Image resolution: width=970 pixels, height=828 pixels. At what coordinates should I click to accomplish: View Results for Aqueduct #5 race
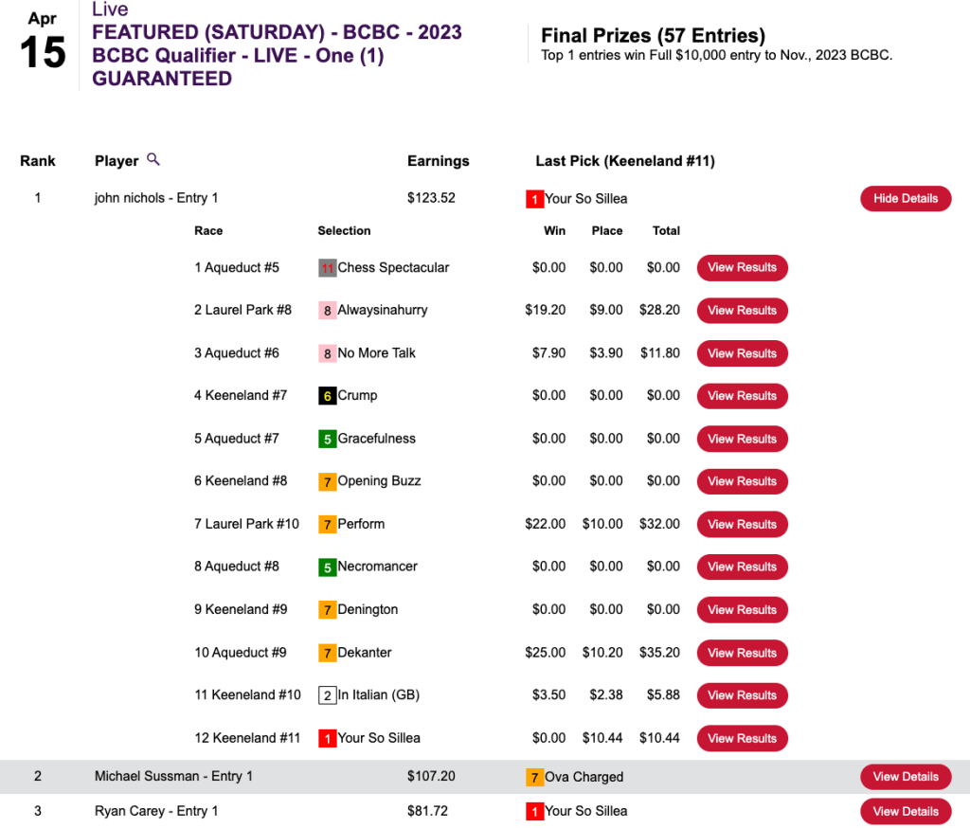click(x=742, y=267)
